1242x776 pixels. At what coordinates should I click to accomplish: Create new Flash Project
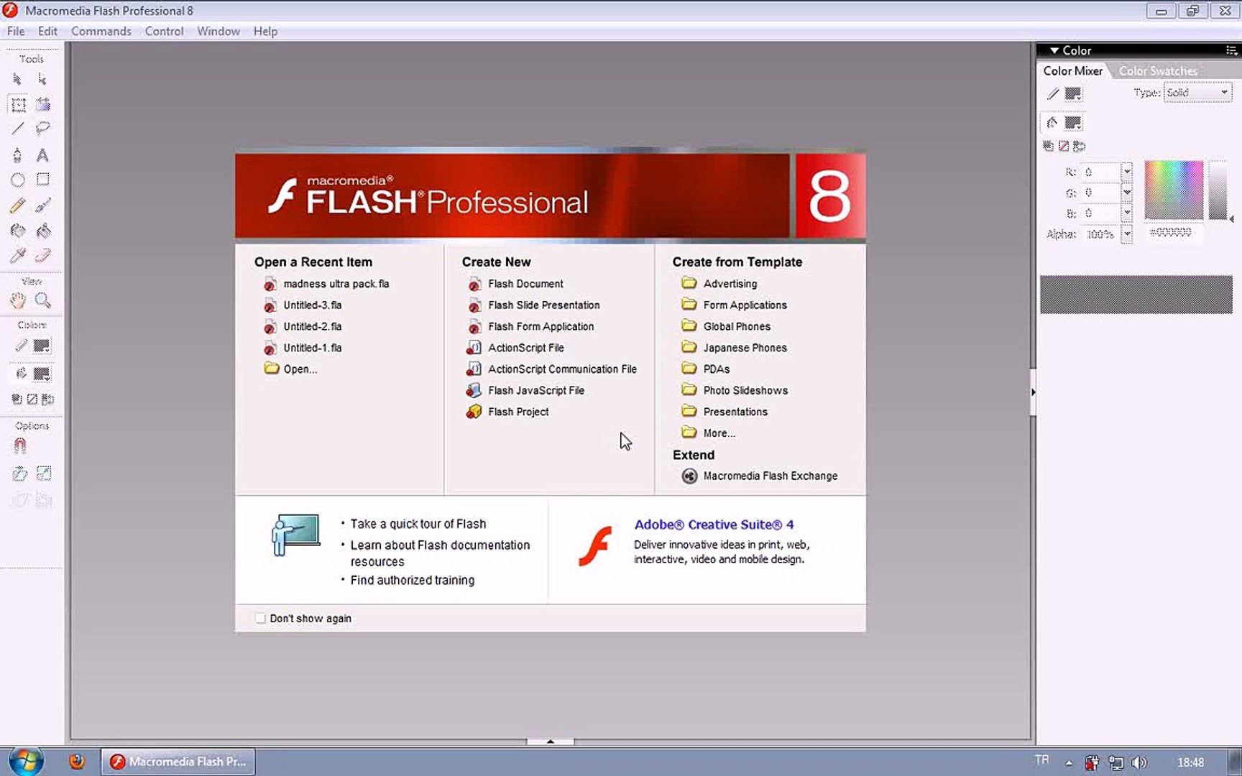click(x=518, y=412)
